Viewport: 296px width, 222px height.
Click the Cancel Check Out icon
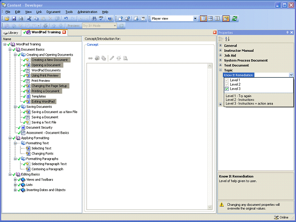143,18
